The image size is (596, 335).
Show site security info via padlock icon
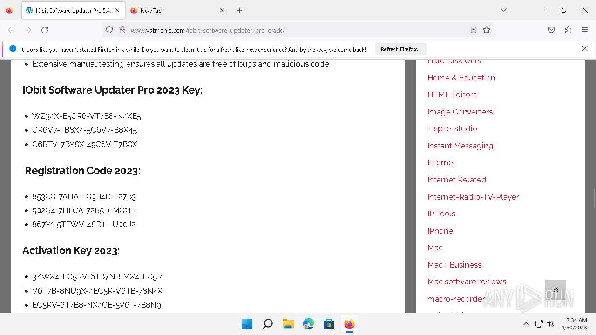pos(122,30)
